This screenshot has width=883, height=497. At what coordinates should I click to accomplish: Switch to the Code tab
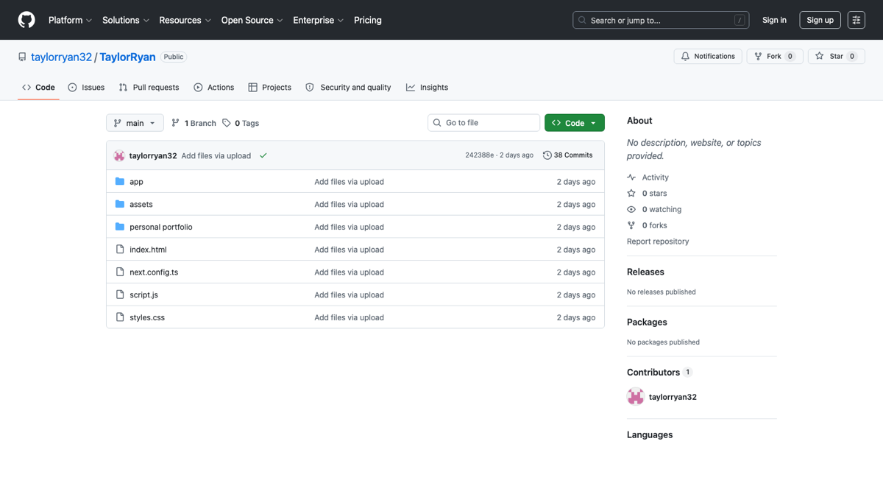point(38,87)
